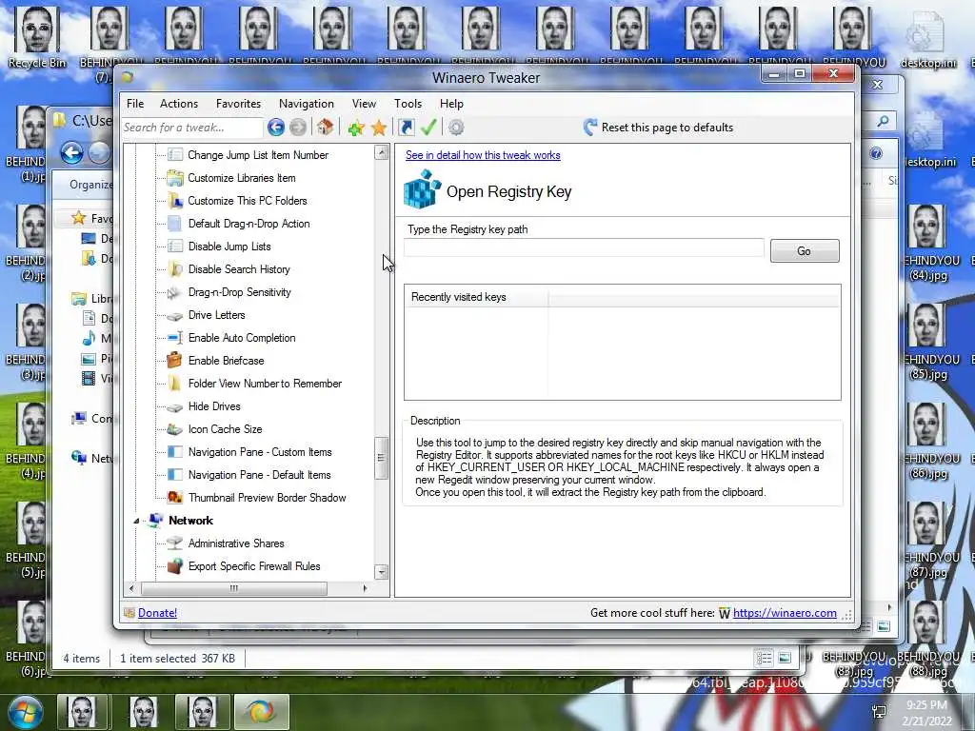Click the shortcut export icon in toolbar
This screenshot has height=731, width=975.
[x=406, y=128]
